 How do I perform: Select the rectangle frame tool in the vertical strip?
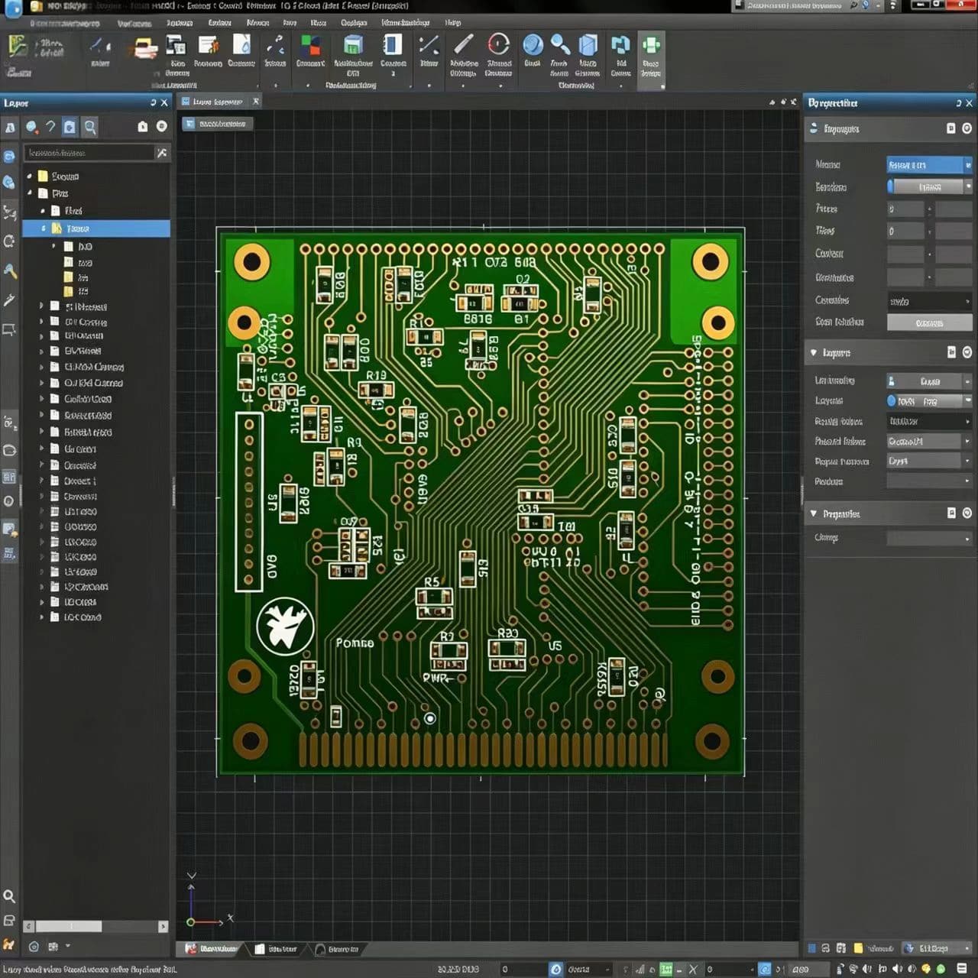click(x=9, y=330)
